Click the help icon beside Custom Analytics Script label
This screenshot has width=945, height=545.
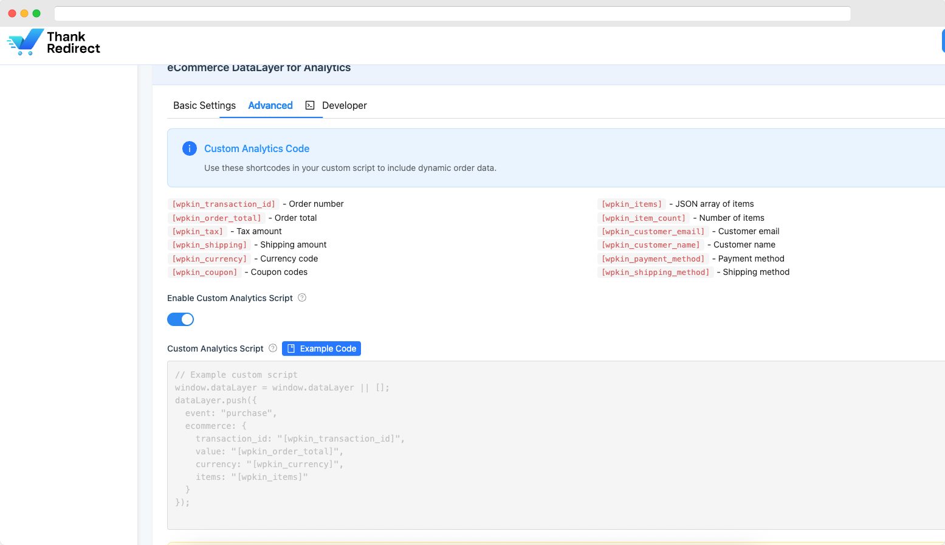pyautogui.click(x=272, y=348)
